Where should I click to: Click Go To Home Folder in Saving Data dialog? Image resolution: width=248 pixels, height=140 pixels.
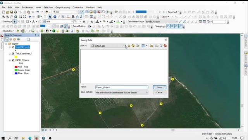pos(133,46)
